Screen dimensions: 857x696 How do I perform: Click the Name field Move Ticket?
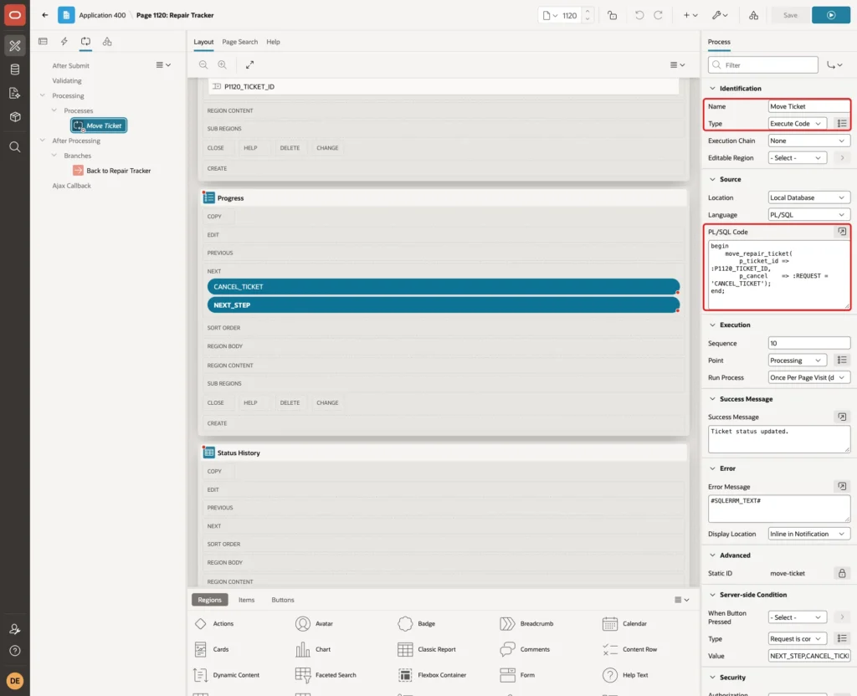pyautogui.click(x=809, y=106)
